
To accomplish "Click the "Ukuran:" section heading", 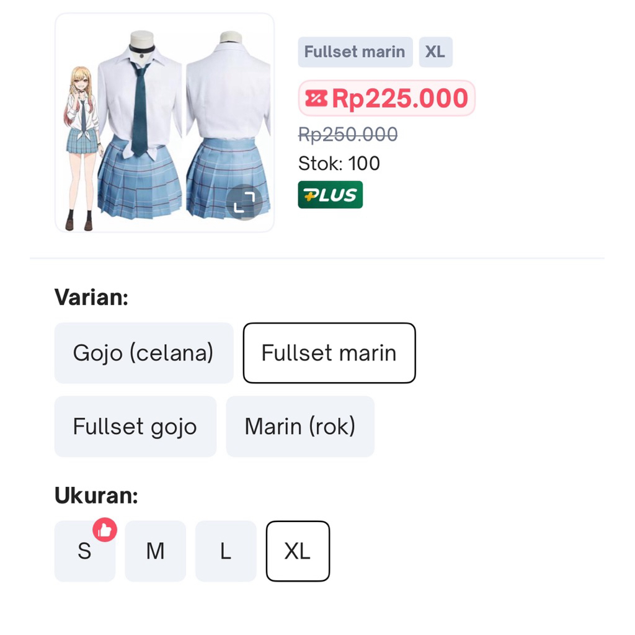I will 94,495.
